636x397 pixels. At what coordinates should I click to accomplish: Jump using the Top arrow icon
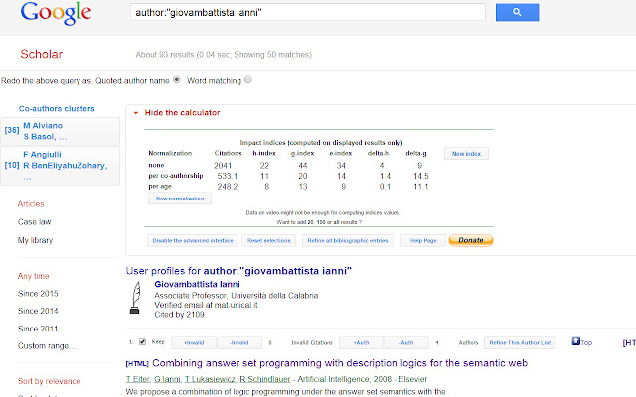(576, 341)
